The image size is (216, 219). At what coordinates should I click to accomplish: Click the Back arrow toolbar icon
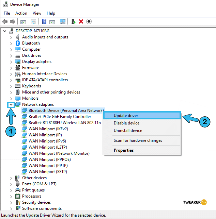[x=5, y=22]
